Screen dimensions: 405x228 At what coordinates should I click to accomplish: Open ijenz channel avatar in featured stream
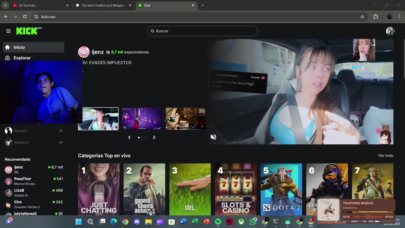(x=84, y=52)
